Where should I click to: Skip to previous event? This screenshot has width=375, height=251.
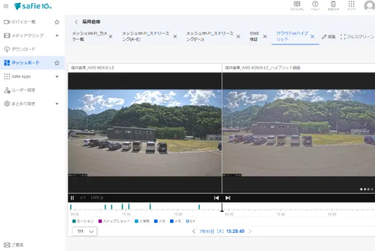click(216, 198)
